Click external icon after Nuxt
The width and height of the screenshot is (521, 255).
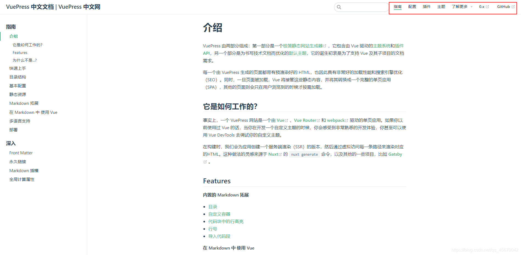pyautogui.click(x=280, y=155)
